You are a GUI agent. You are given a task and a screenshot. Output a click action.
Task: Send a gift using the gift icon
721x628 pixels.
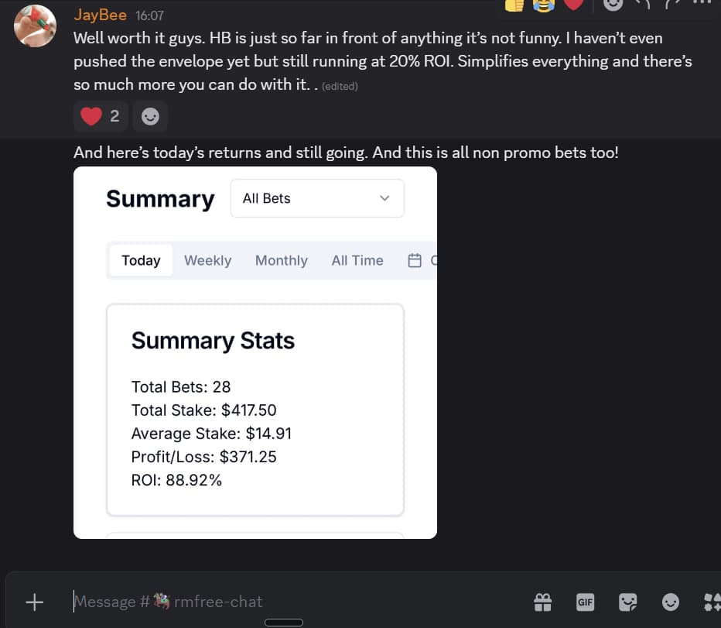pos(542,602)
